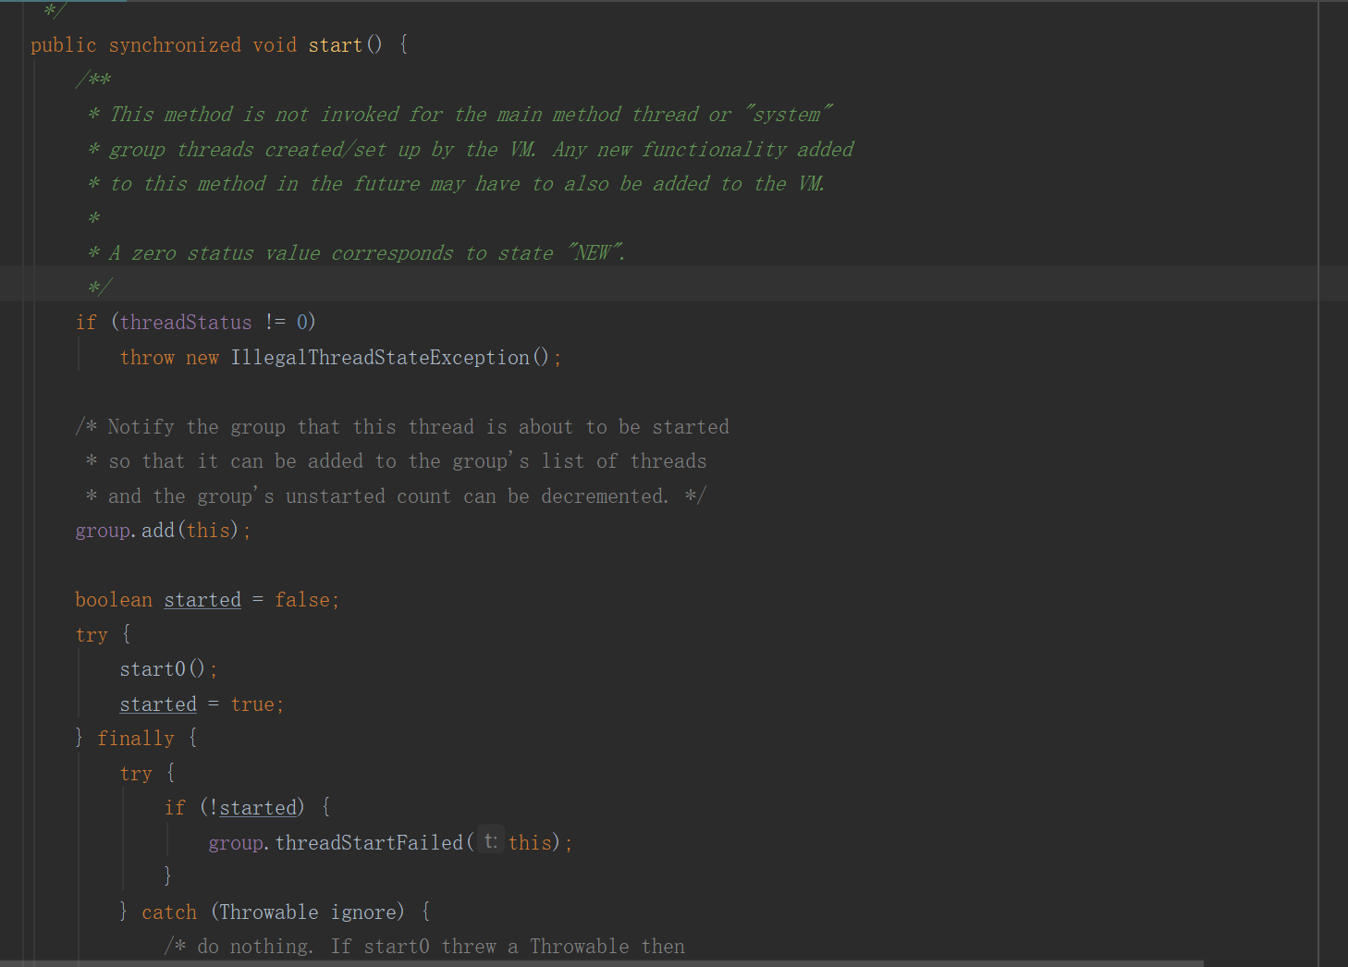Screen dimensions: 1348x967
Task: Click the 'boolean' keyword
Action: pyautogui.click(x=114, y=600)
